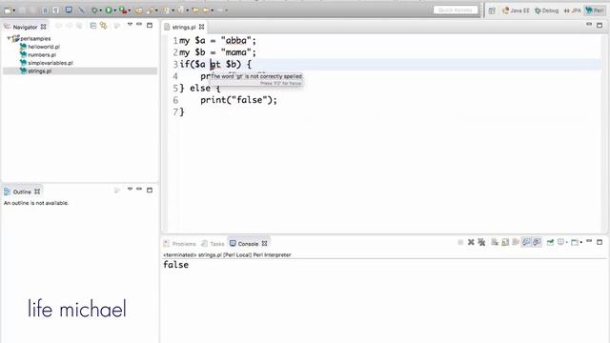
Task: Switch to the Problems tab
Action: pos(180,244)
